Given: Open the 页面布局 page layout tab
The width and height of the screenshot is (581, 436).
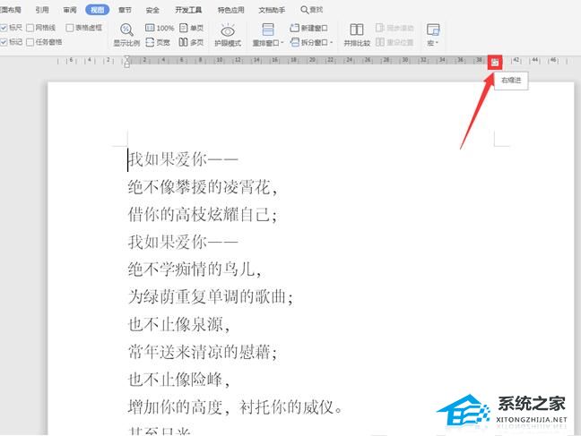Looking at the screenshot, I should (11, 10).
